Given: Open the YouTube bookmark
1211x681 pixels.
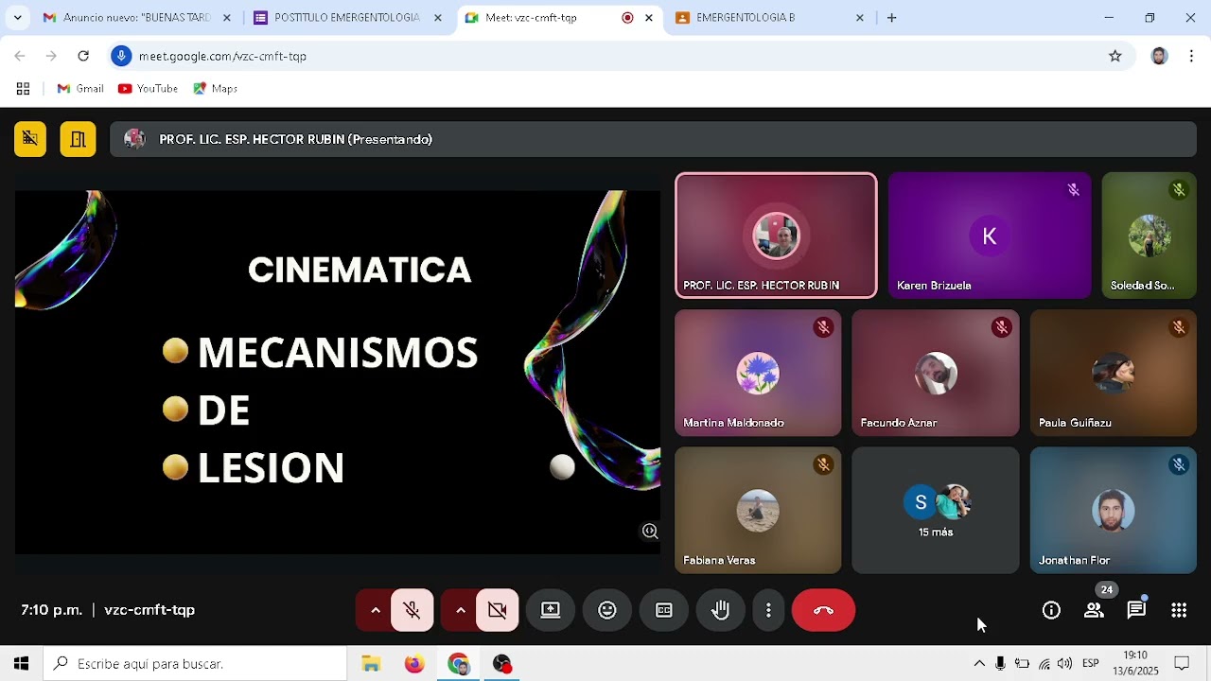Looking at the screenshot, I should [148, 89].
